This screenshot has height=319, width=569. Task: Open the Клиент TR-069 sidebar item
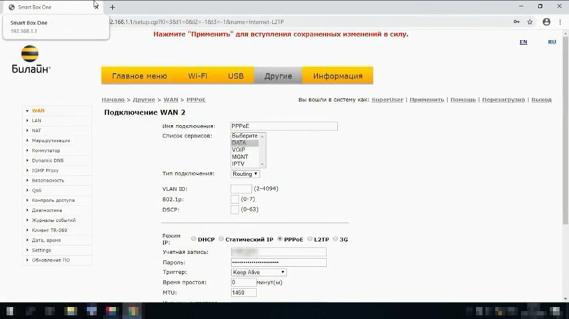point(49,231)
